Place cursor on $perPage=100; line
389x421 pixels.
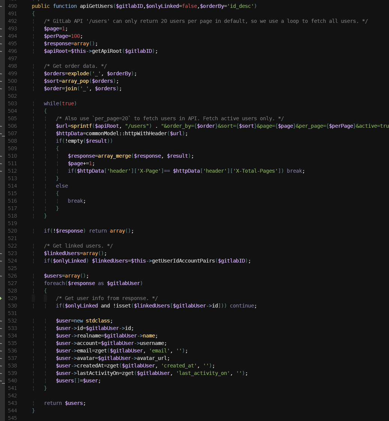coord(63,36)
